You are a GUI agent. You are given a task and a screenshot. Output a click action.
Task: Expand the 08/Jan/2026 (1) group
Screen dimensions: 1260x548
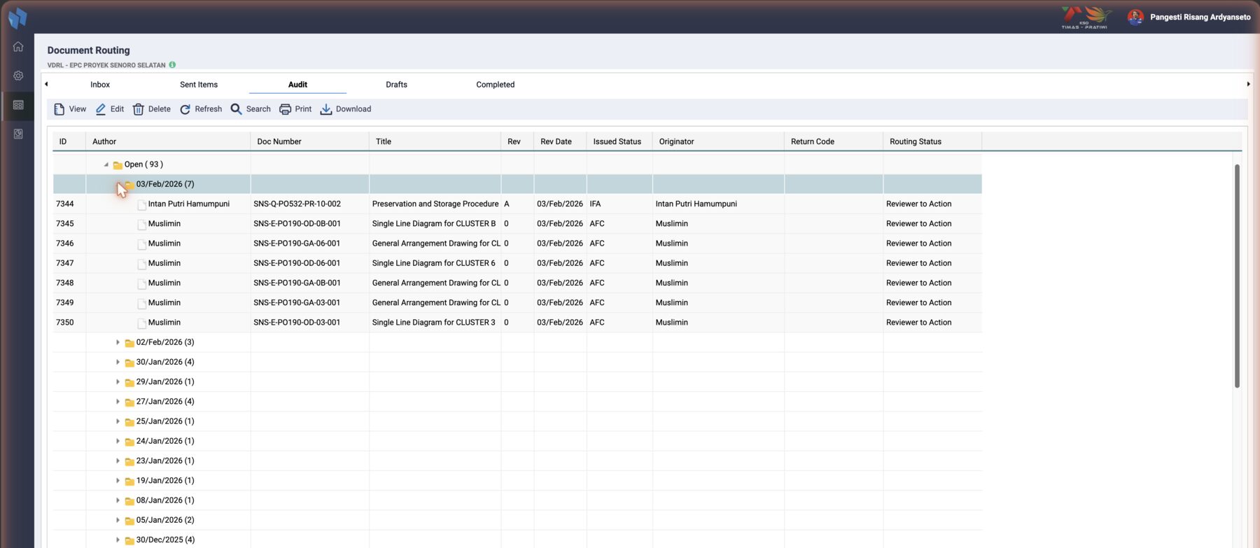(118, 500)
